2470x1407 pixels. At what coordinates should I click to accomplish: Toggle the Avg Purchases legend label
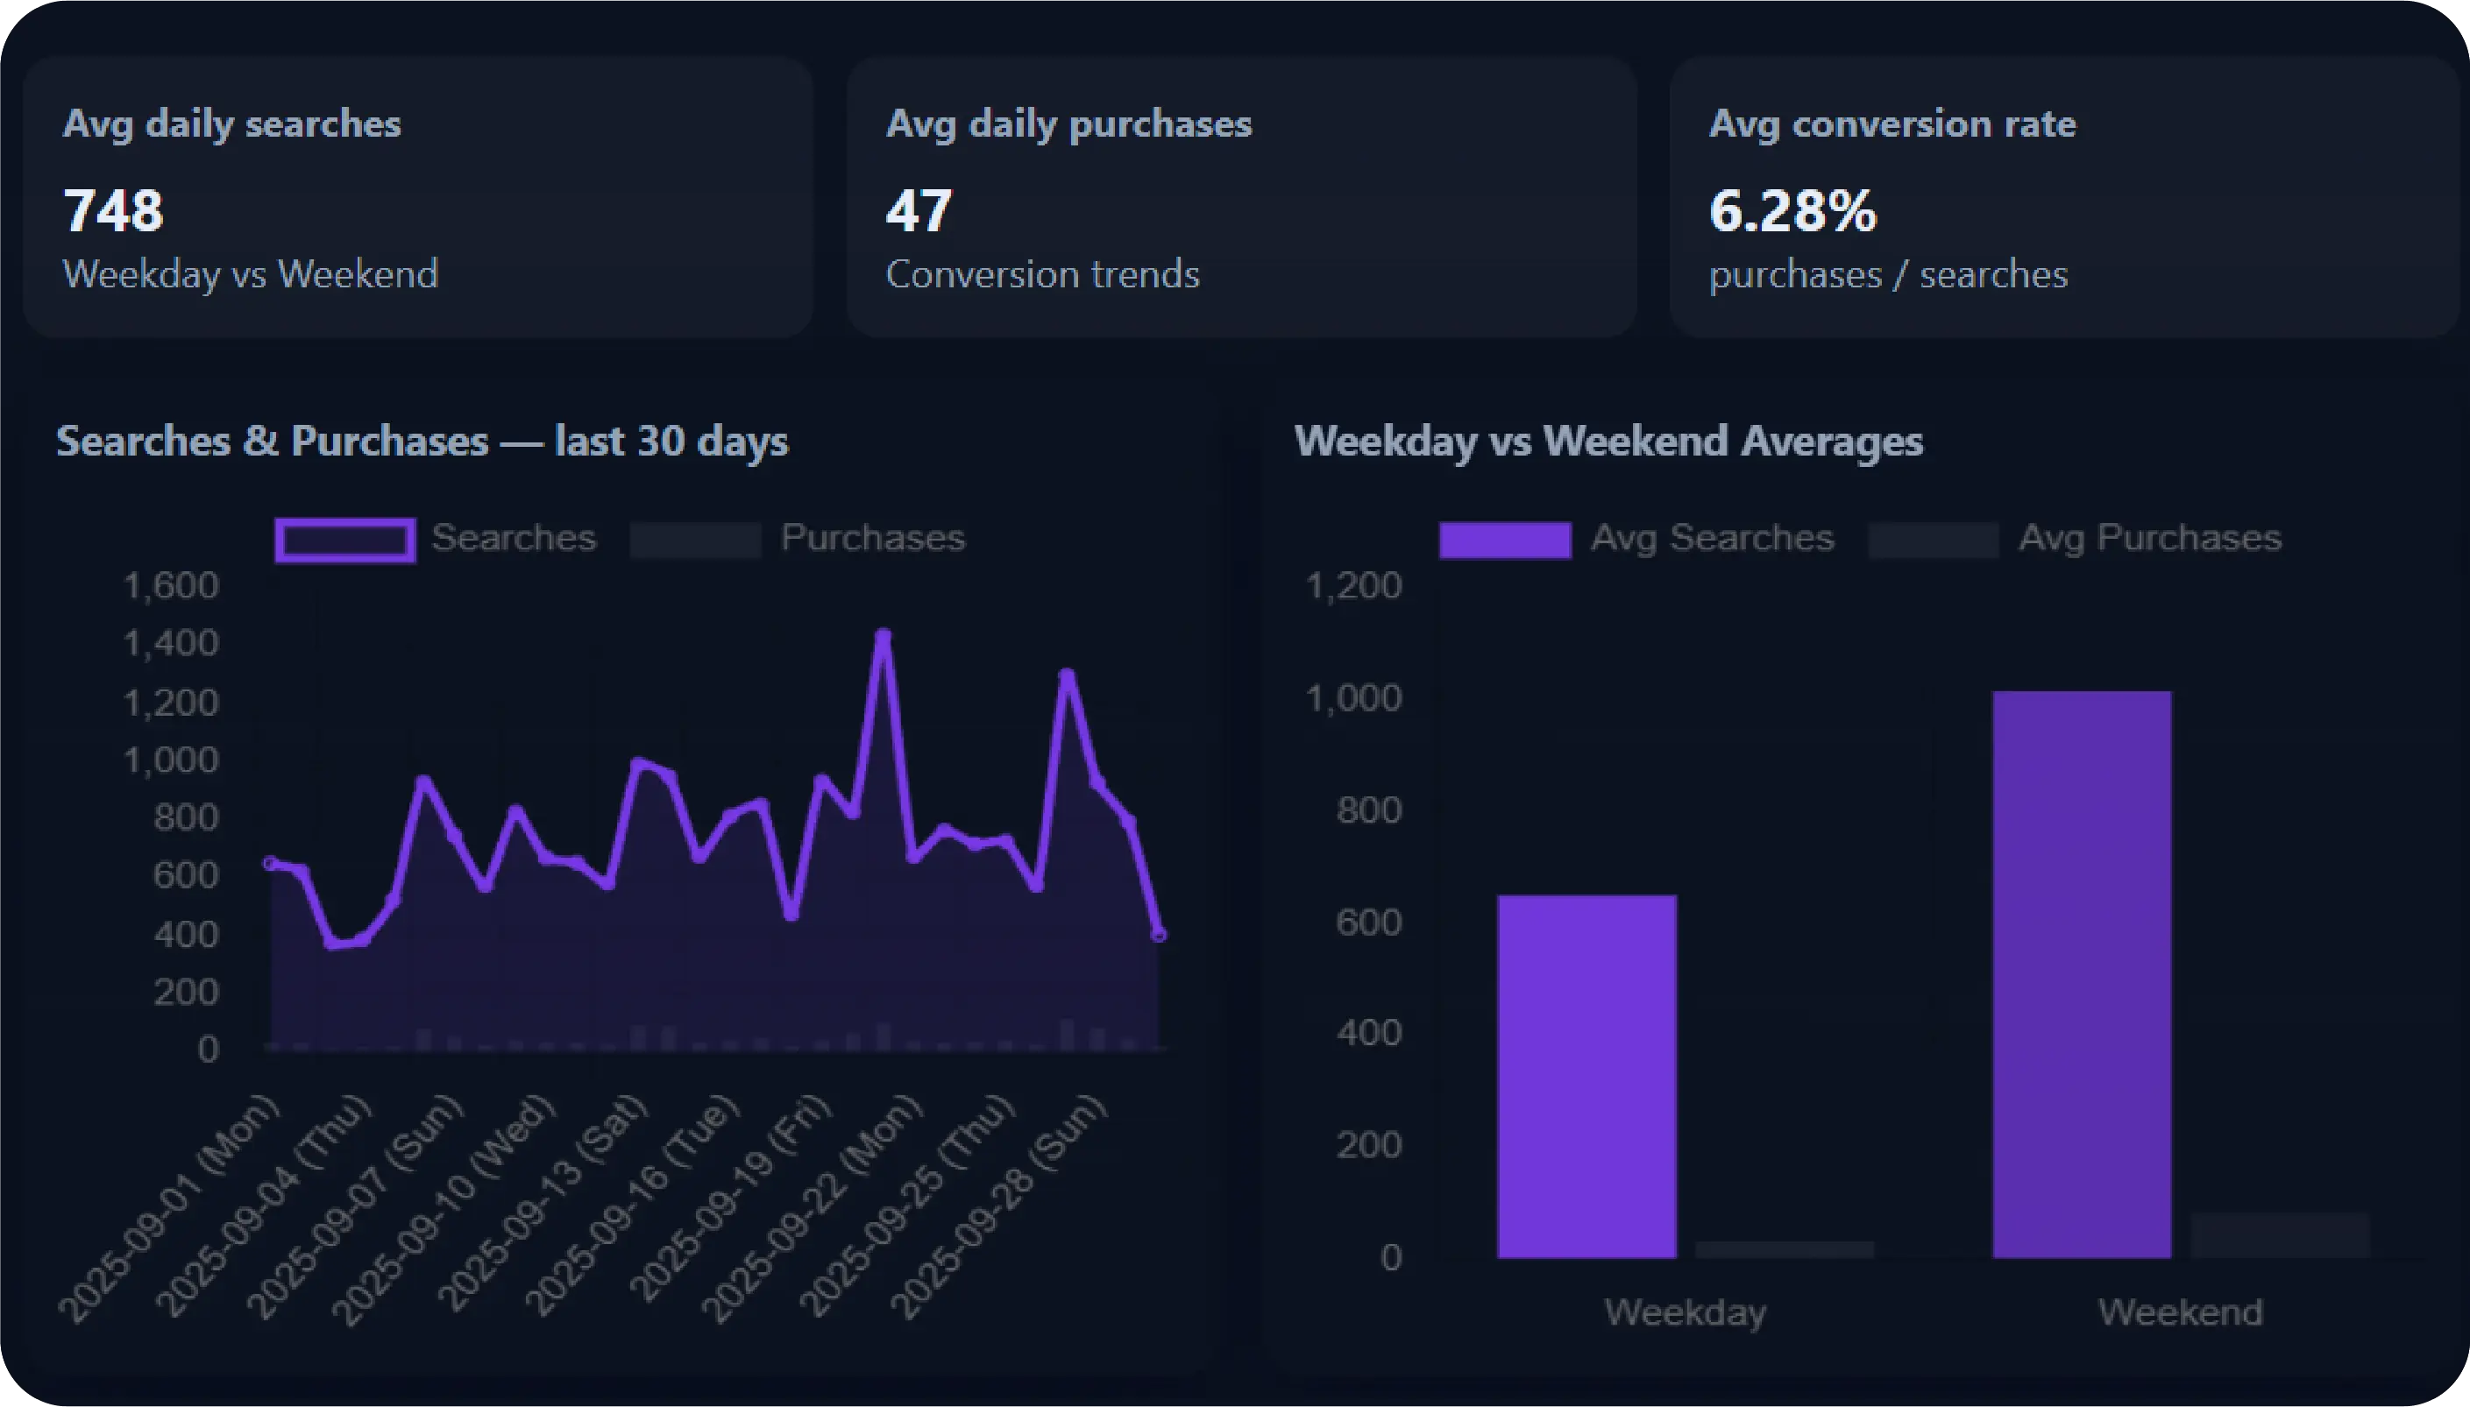[2149, 537]
